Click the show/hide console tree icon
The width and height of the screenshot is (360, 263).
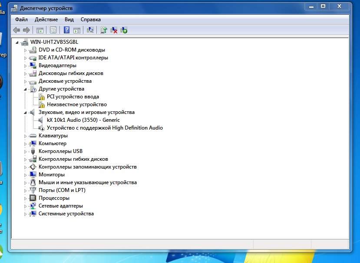pyautogui.click(x=40, y=30)
